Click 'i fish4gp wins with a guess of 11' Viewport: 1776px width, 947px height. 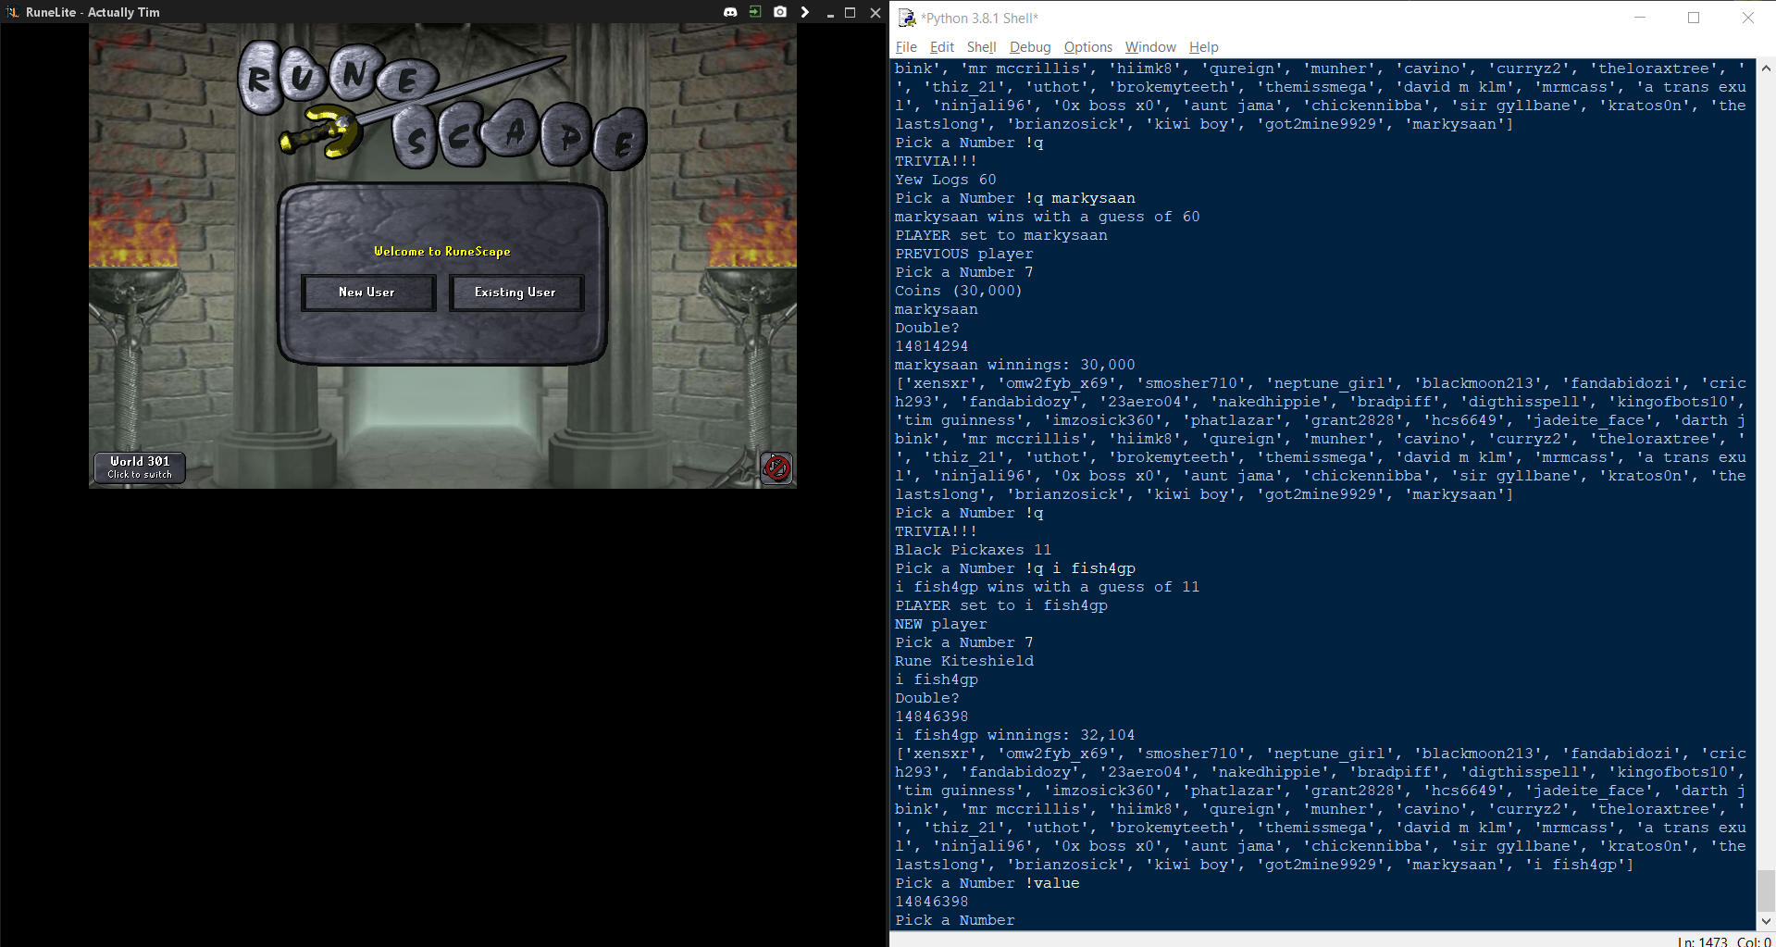click(x=1048, y=587)
